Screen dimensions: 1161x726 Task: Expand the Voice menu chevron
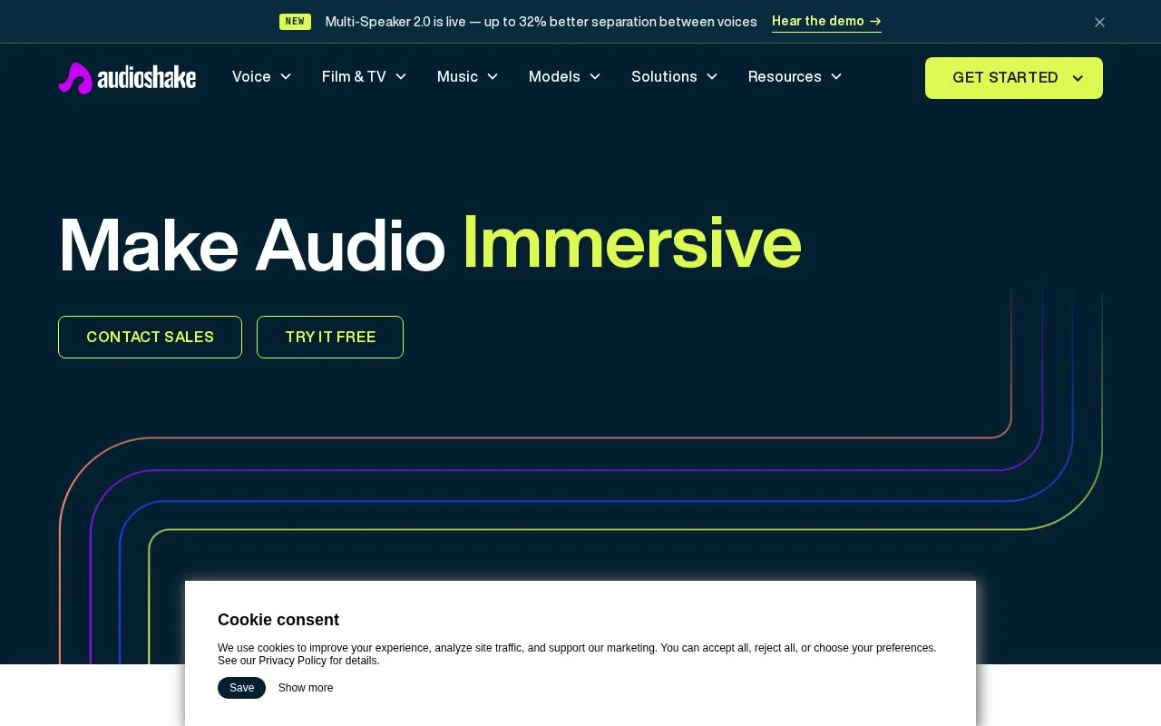click(x=286, y=77)
